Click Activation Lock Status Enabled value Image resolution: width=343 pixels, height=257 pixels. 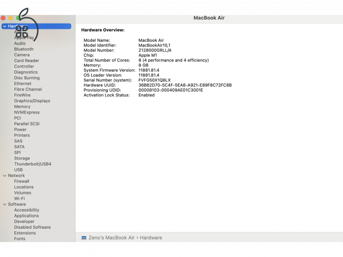coord(146,95)
